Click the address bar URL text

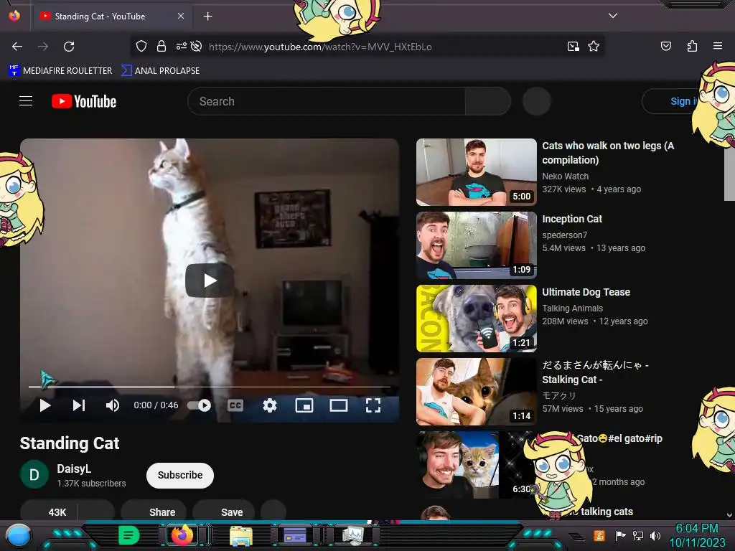coord(320,47)
